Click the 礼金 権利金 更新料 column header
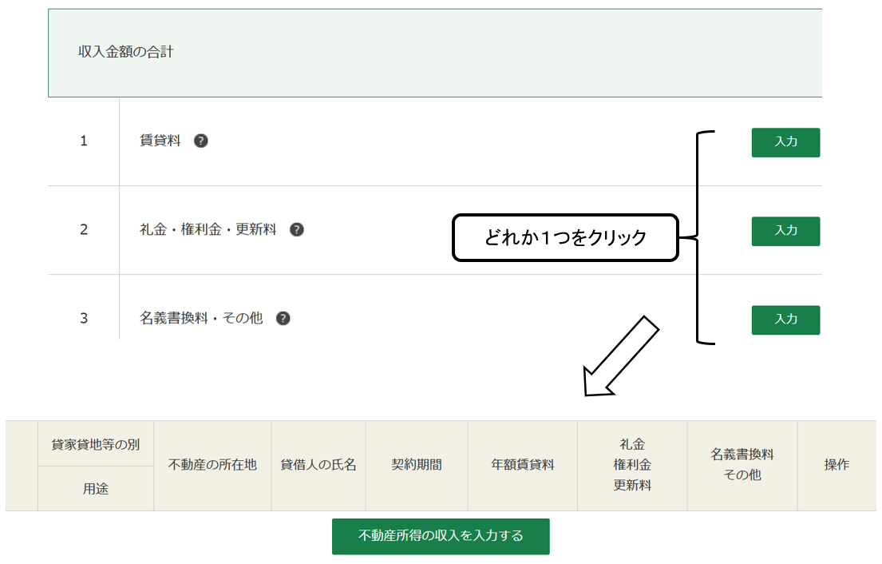 click(x=632, y=466)
